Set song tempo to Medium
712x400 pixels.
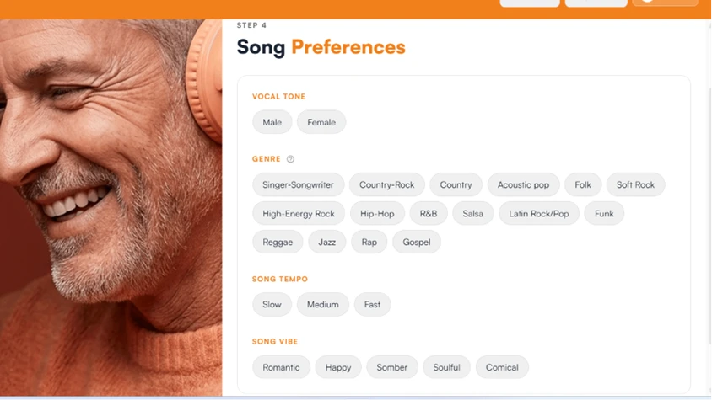[x=323, y=304]
